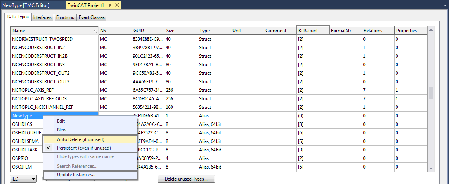The height and width of the screenshot is (184, 449).
Task: Click the RefCount cell showing [5]
Action: [x=313, y=167]
